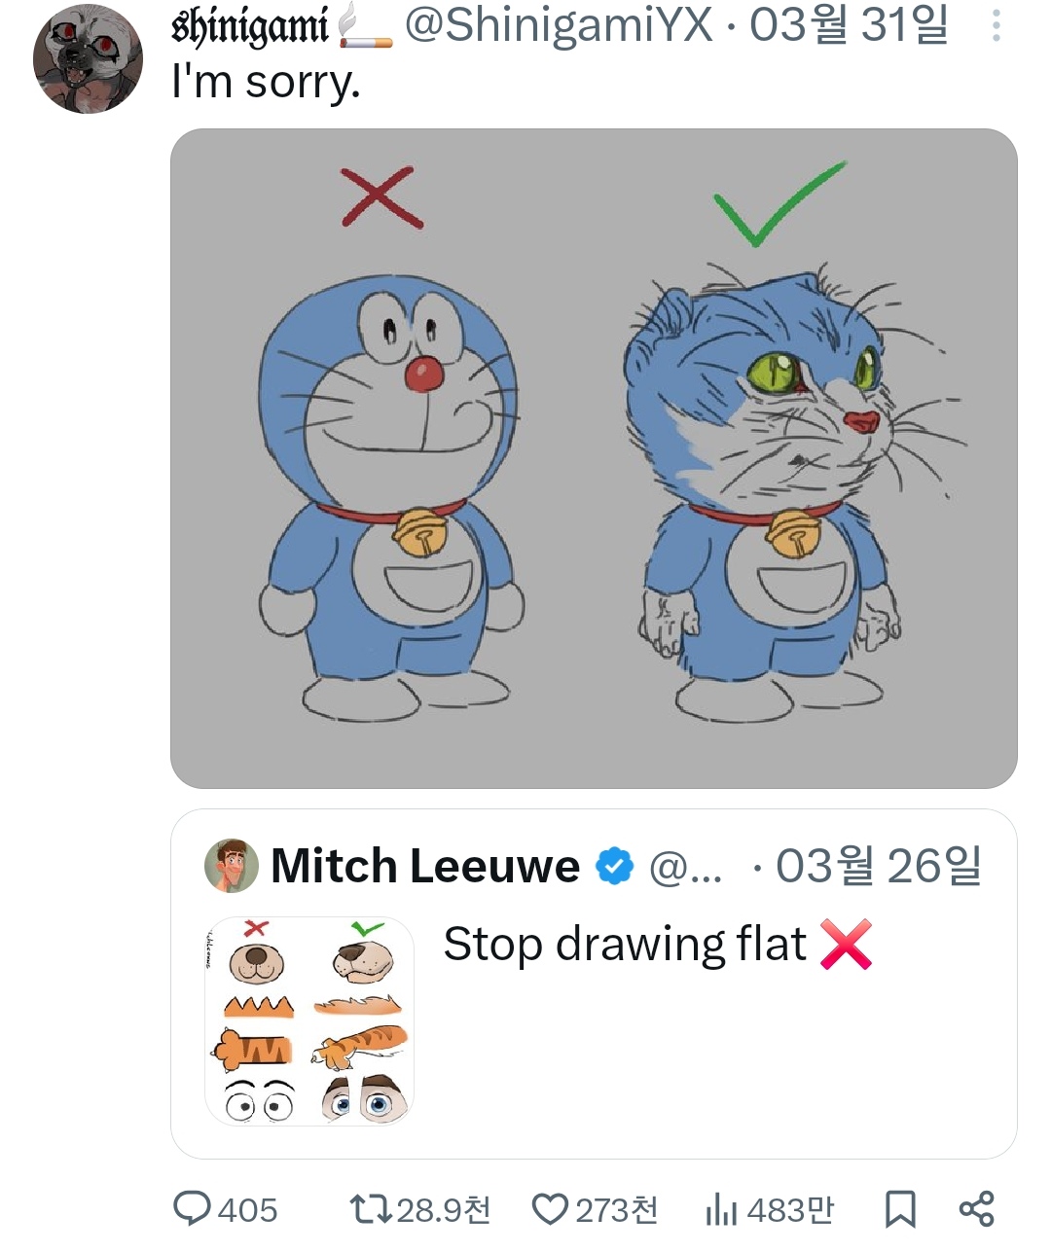Share the tweet
Image resolution: width=1051 pixels, height=1252 pixels.
point(976,1209)
